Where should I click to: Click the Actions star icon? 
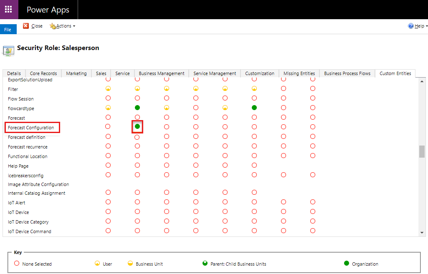[53, 26]
